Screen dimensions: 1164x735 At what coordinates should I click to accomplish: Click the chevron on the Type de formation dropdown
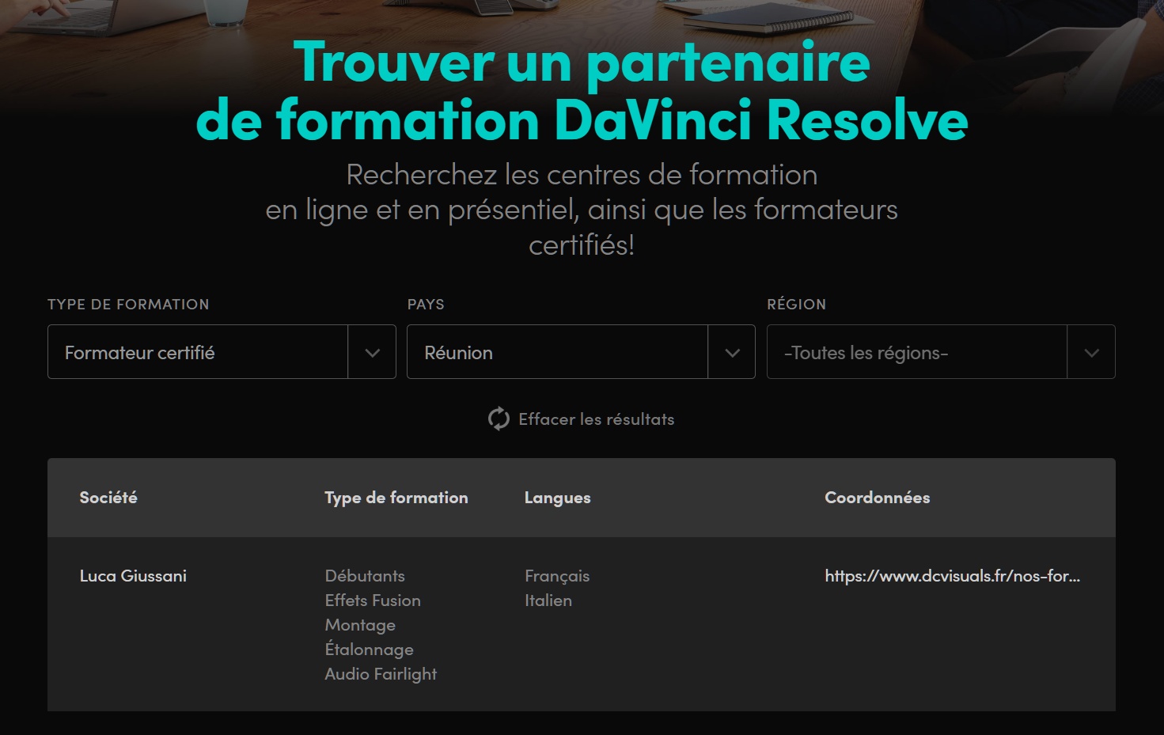[372, 352]
